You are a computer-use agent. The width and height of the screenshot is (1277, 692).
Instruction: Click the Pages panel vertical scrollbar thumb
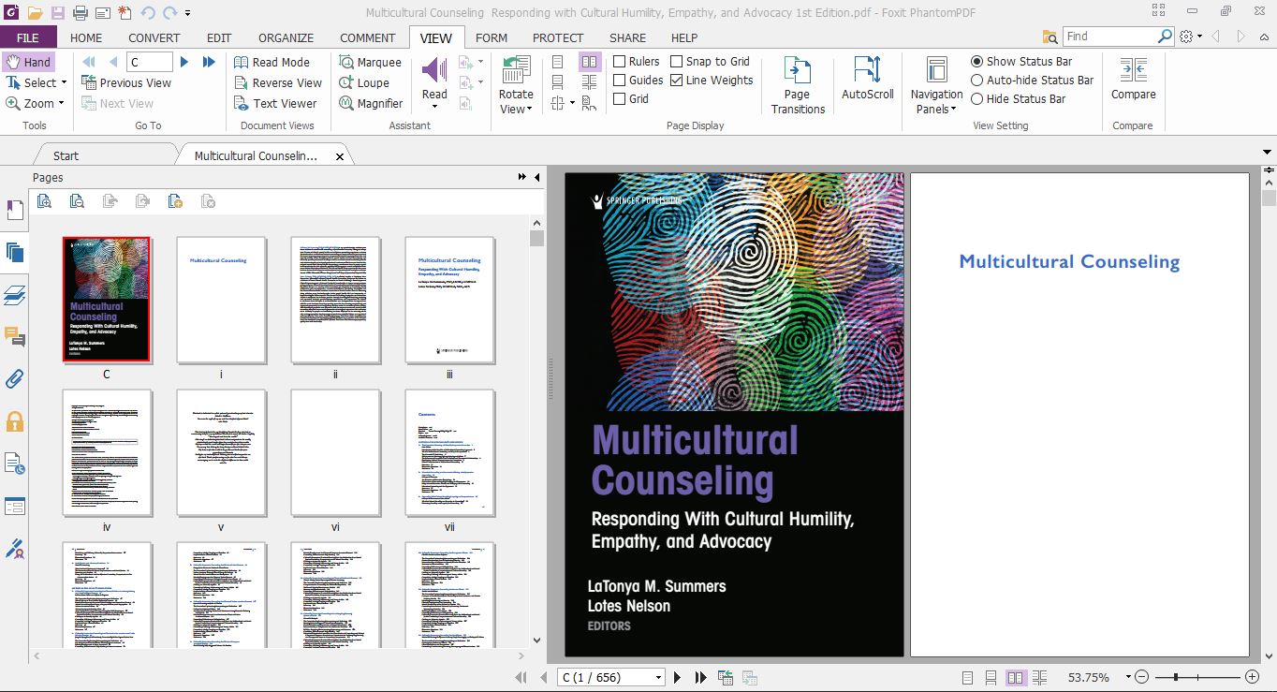click(x=536, y=238)
